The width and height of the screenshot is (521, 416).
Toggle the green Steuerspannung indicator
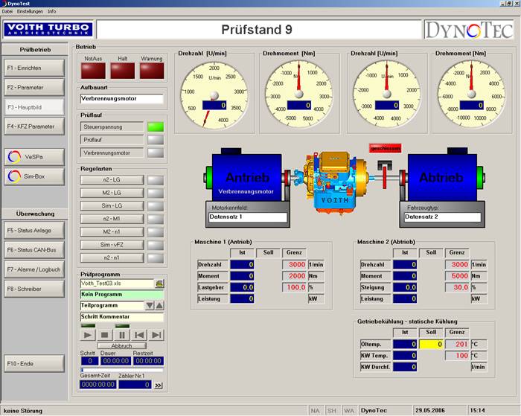[156, 127]
